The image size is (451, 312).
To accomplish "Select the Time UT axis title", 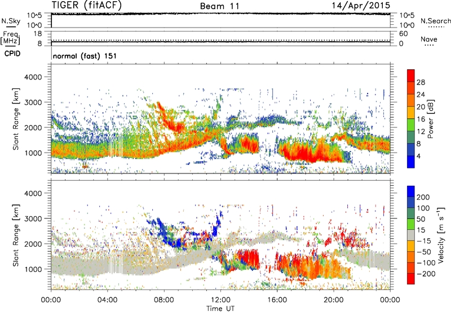I will (220, 309).
